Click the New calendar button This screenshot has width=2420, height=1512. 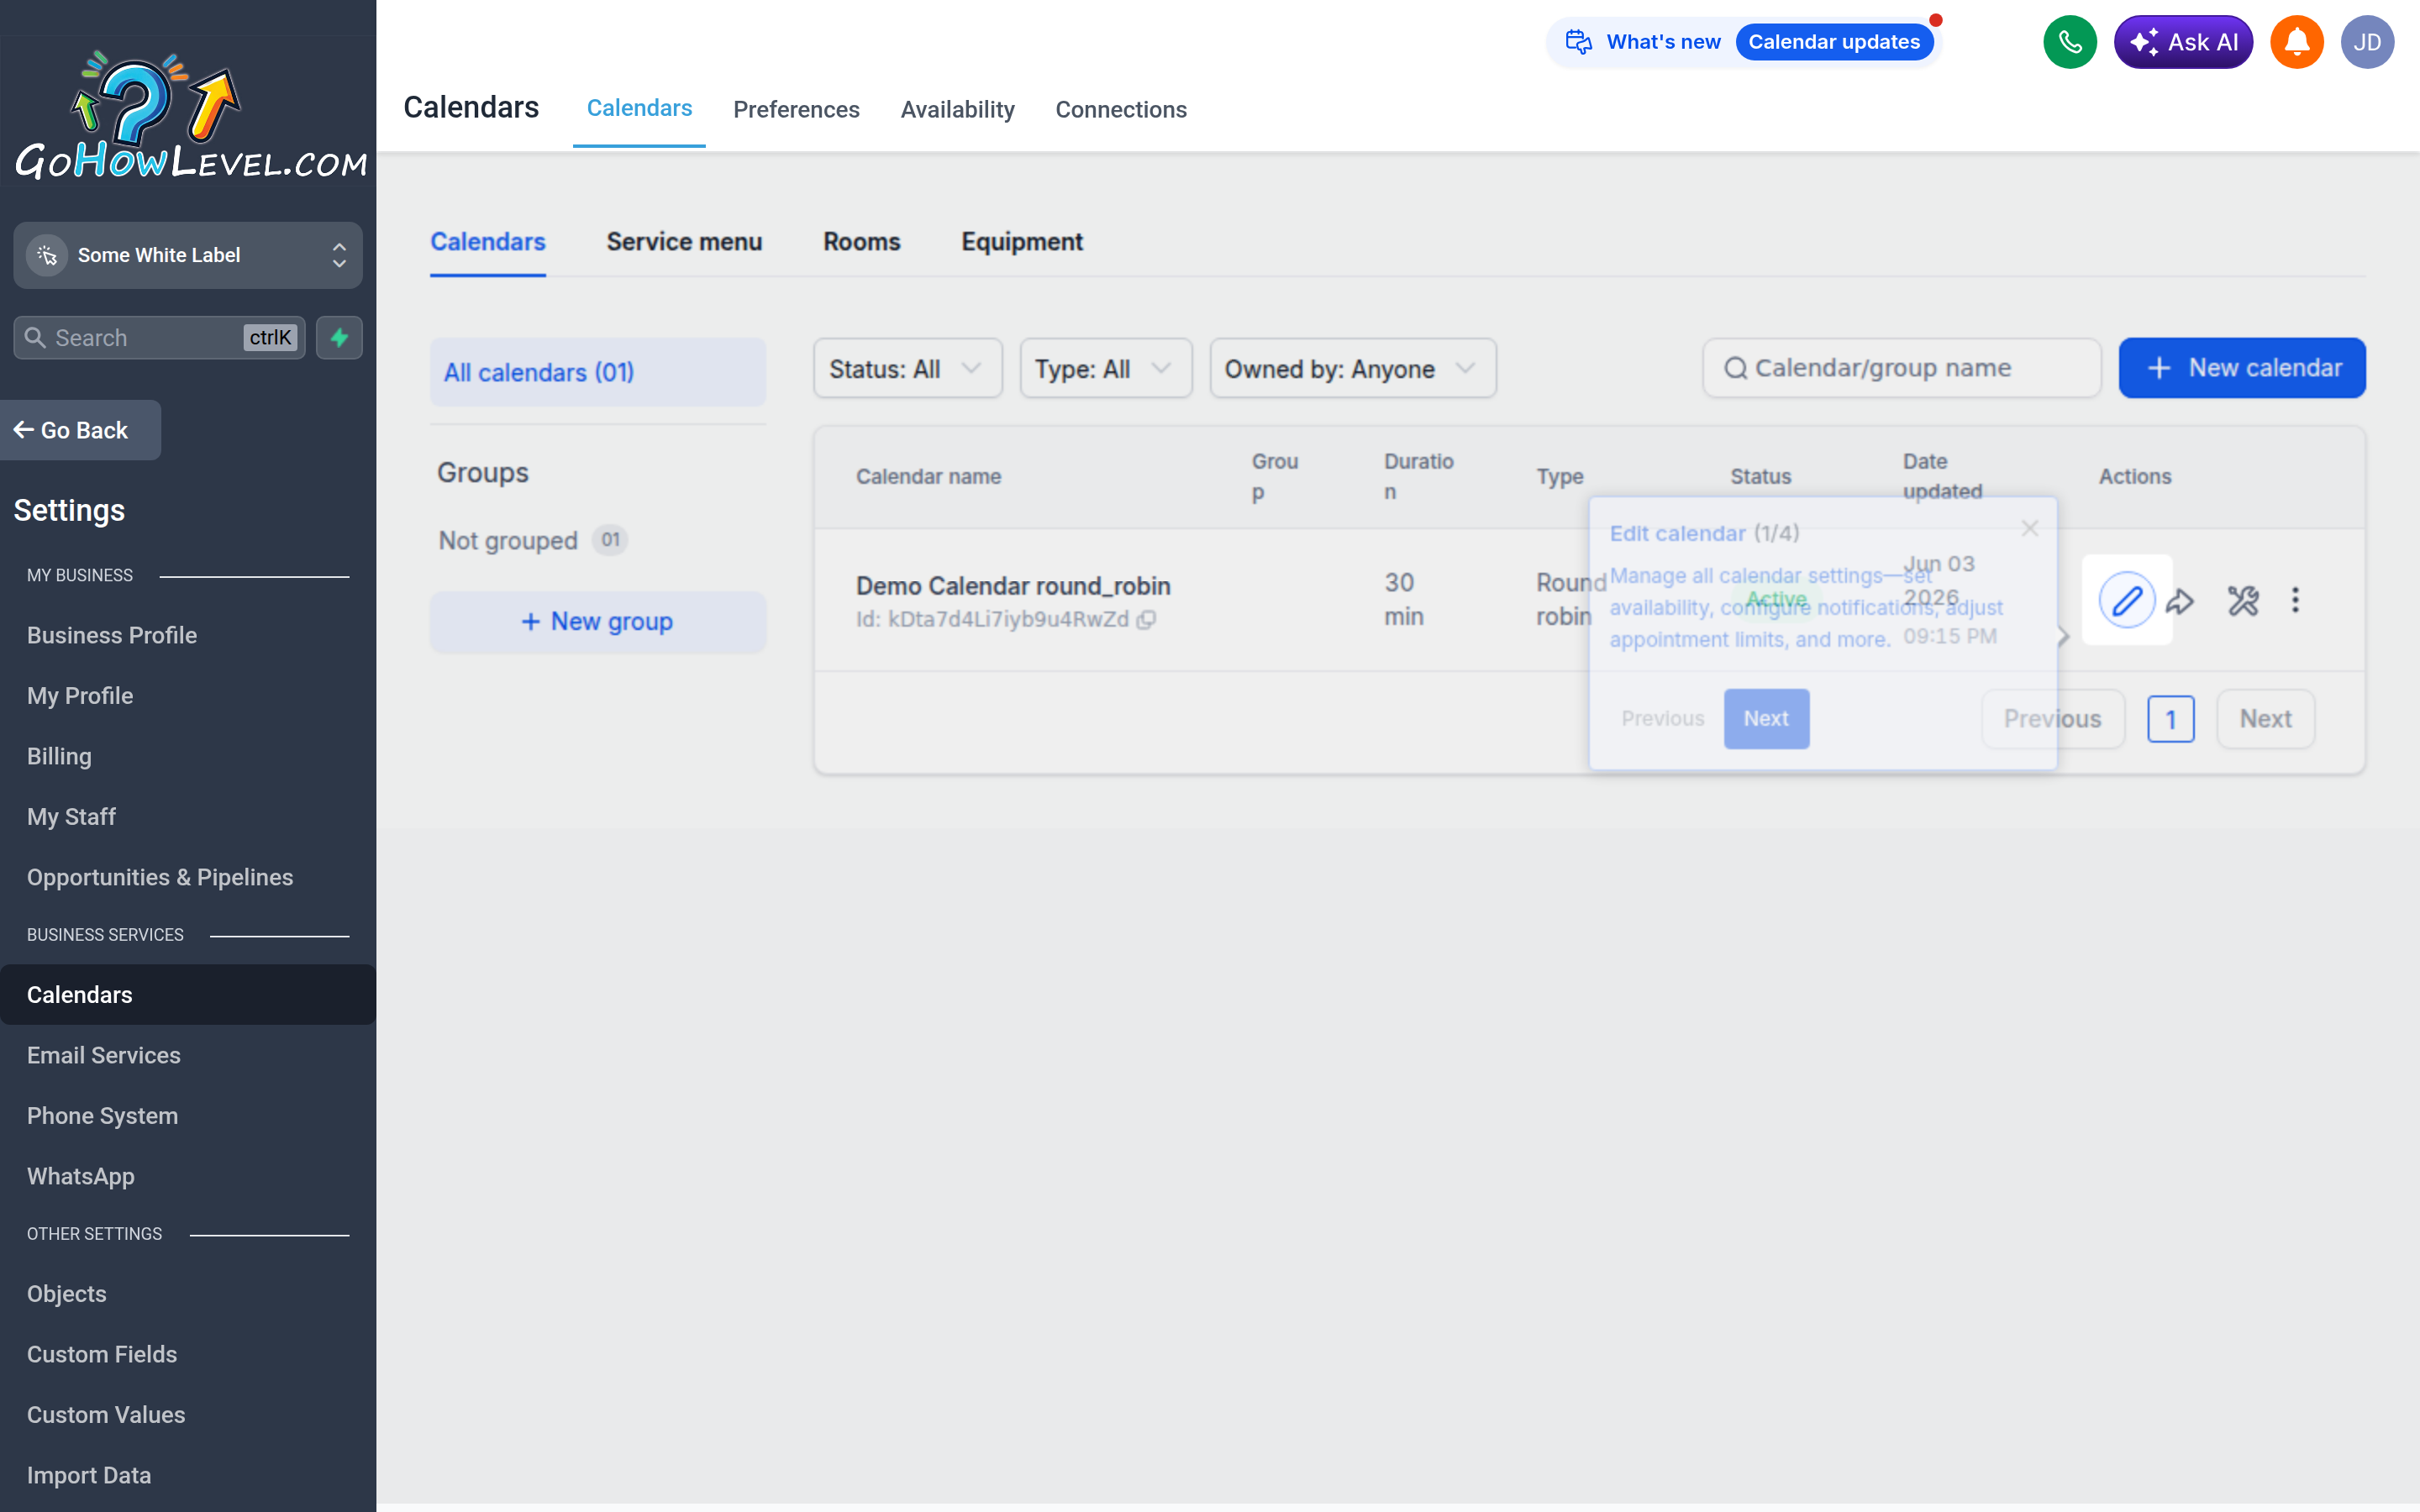2241,368
